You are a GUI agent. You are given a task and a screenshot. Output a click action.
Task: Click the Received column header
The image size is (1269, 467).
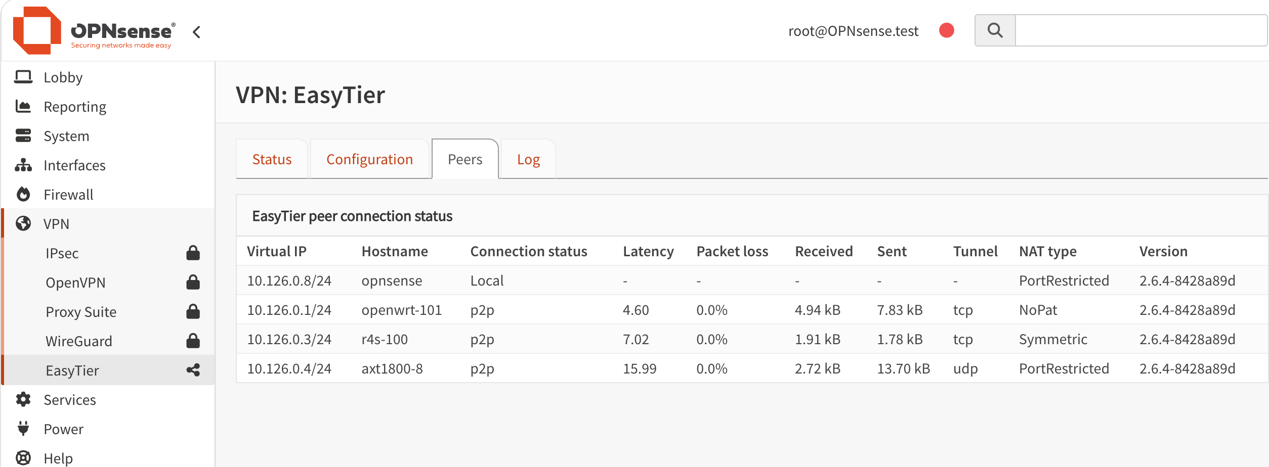tap(824, 251)
